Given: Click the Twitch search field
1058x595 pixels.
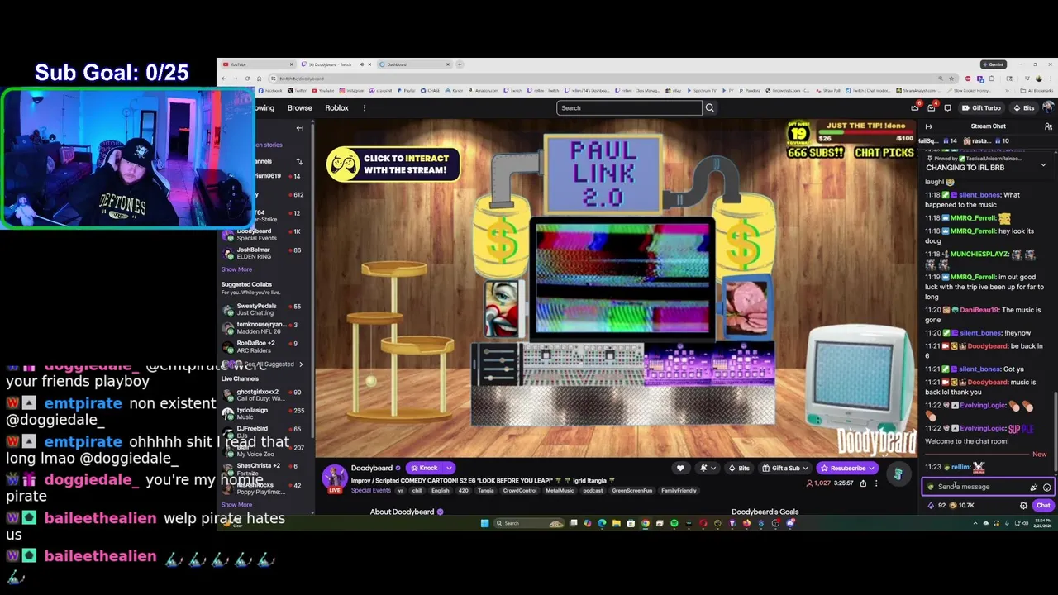Looking at the screenshot, I should (x=629, y=107).
